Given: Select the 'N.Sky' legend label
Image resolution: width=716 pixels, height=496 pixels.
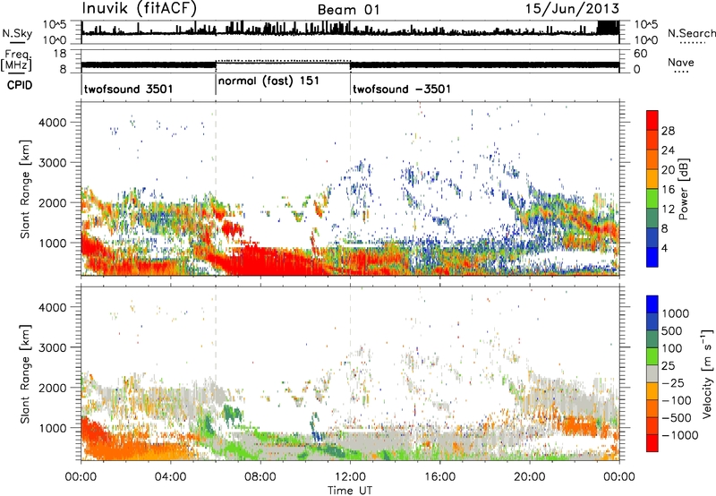Looking at the screenshot, I should pos(17,33).
